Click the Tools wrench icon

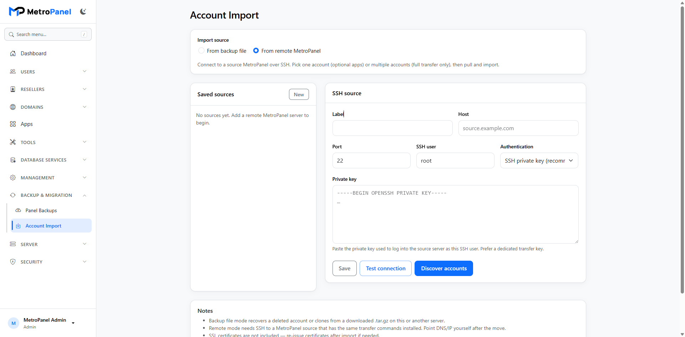13,142
